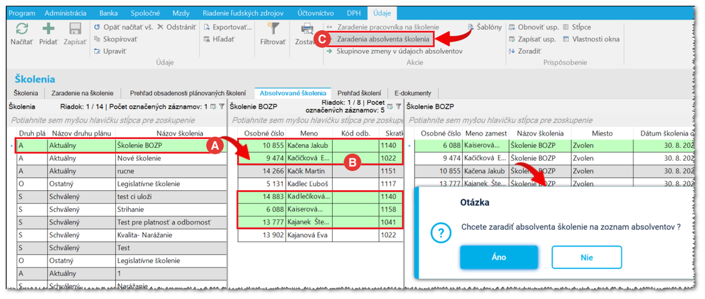
Task: Click Áno in the Otázka dialog
Action: click(499, 257)
